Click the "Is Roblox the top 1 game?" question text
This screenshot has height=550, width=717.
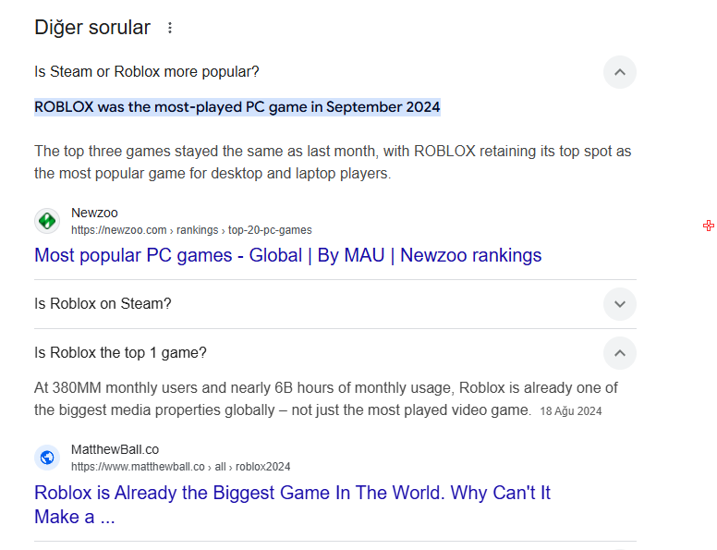point(120,353)
